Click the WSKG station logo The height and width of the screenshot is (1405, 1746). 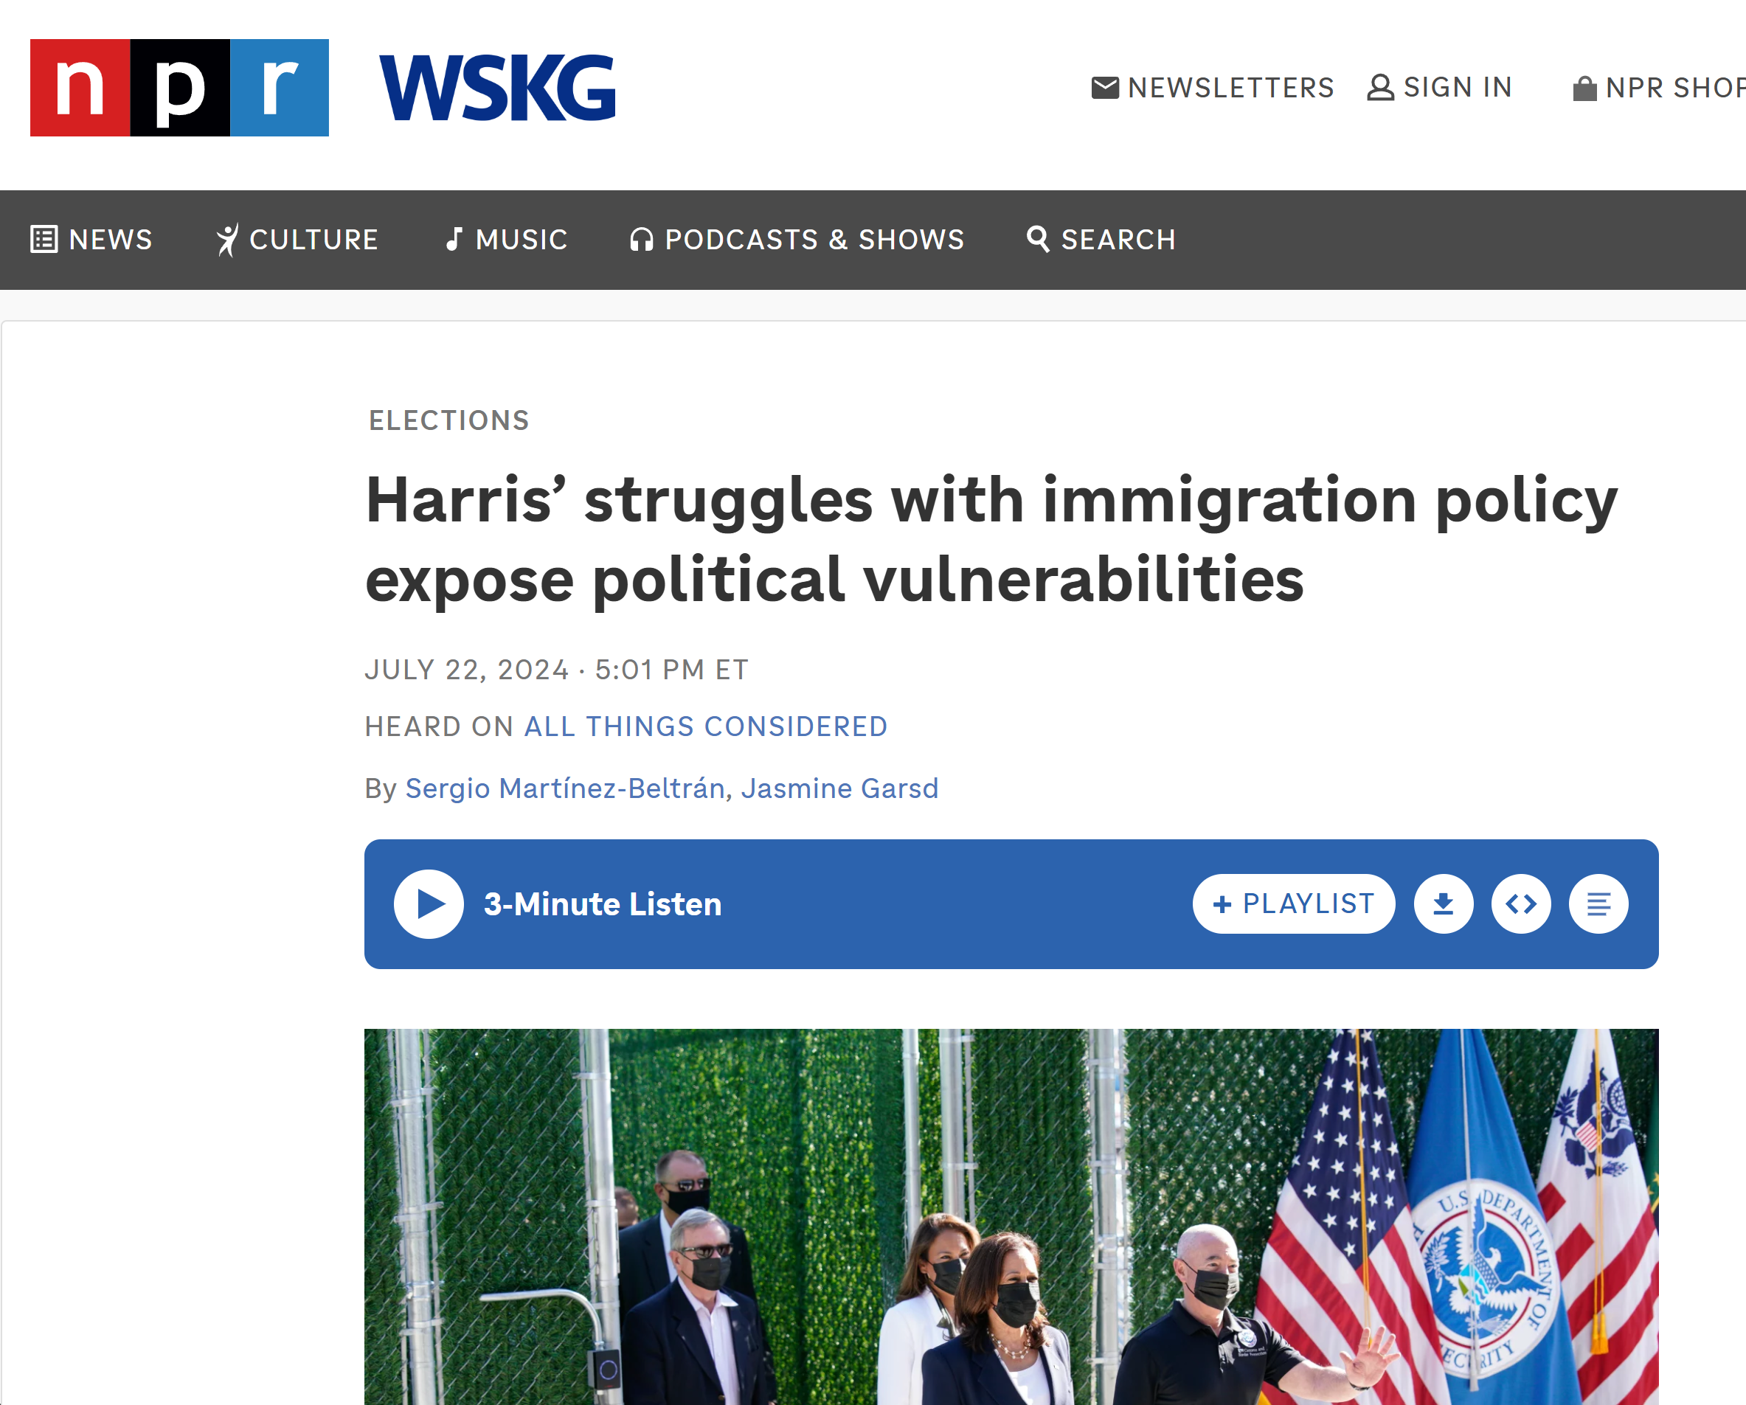(x=498, y=89)
